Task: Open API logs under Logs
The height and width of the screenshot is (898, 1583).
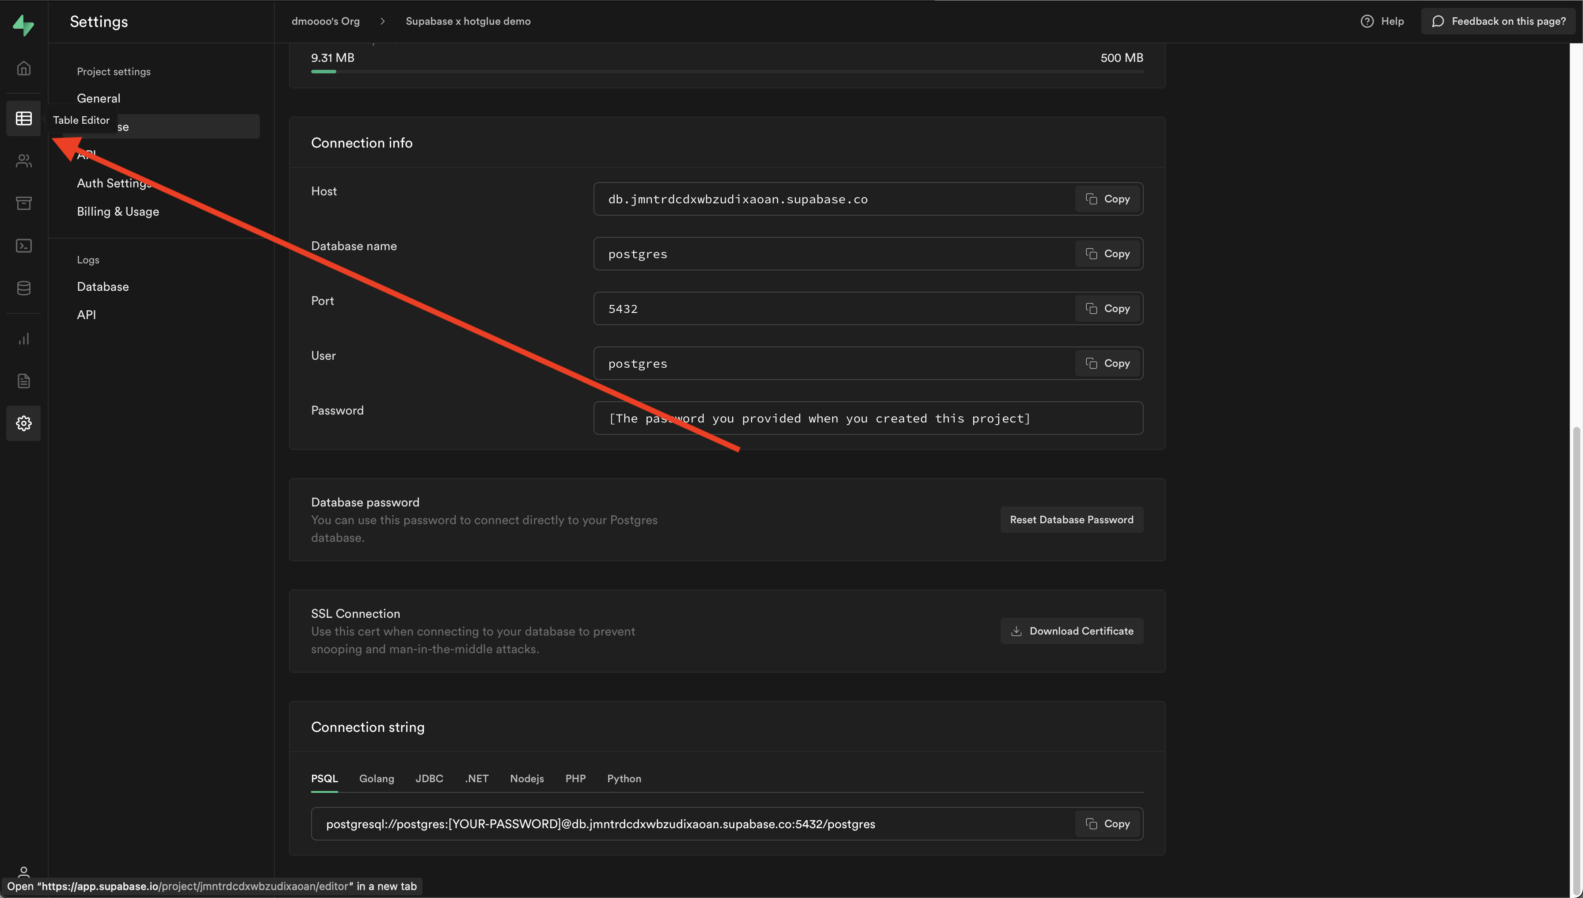Action: (x=86, y=315)
